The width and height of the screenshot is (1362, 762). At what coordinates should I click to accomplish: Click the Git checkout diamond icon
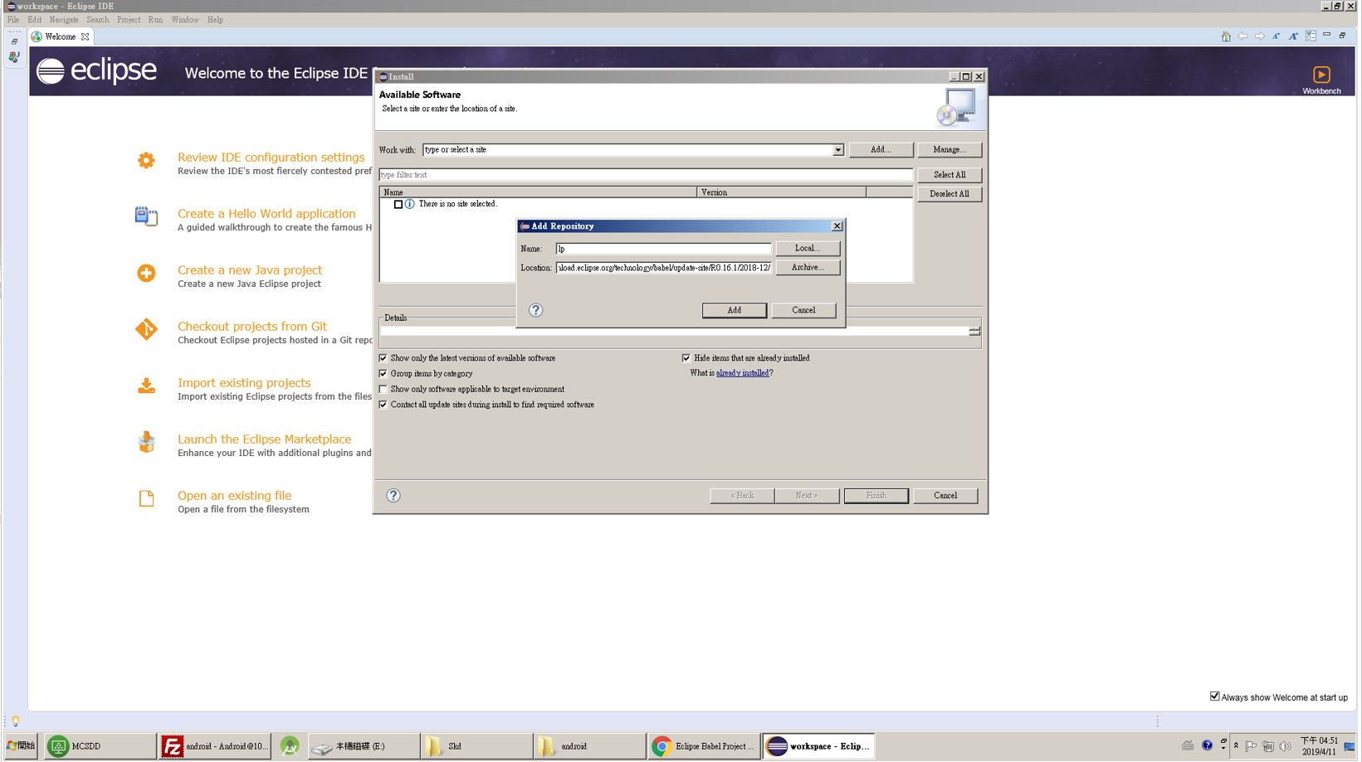[x=146, y=329]
